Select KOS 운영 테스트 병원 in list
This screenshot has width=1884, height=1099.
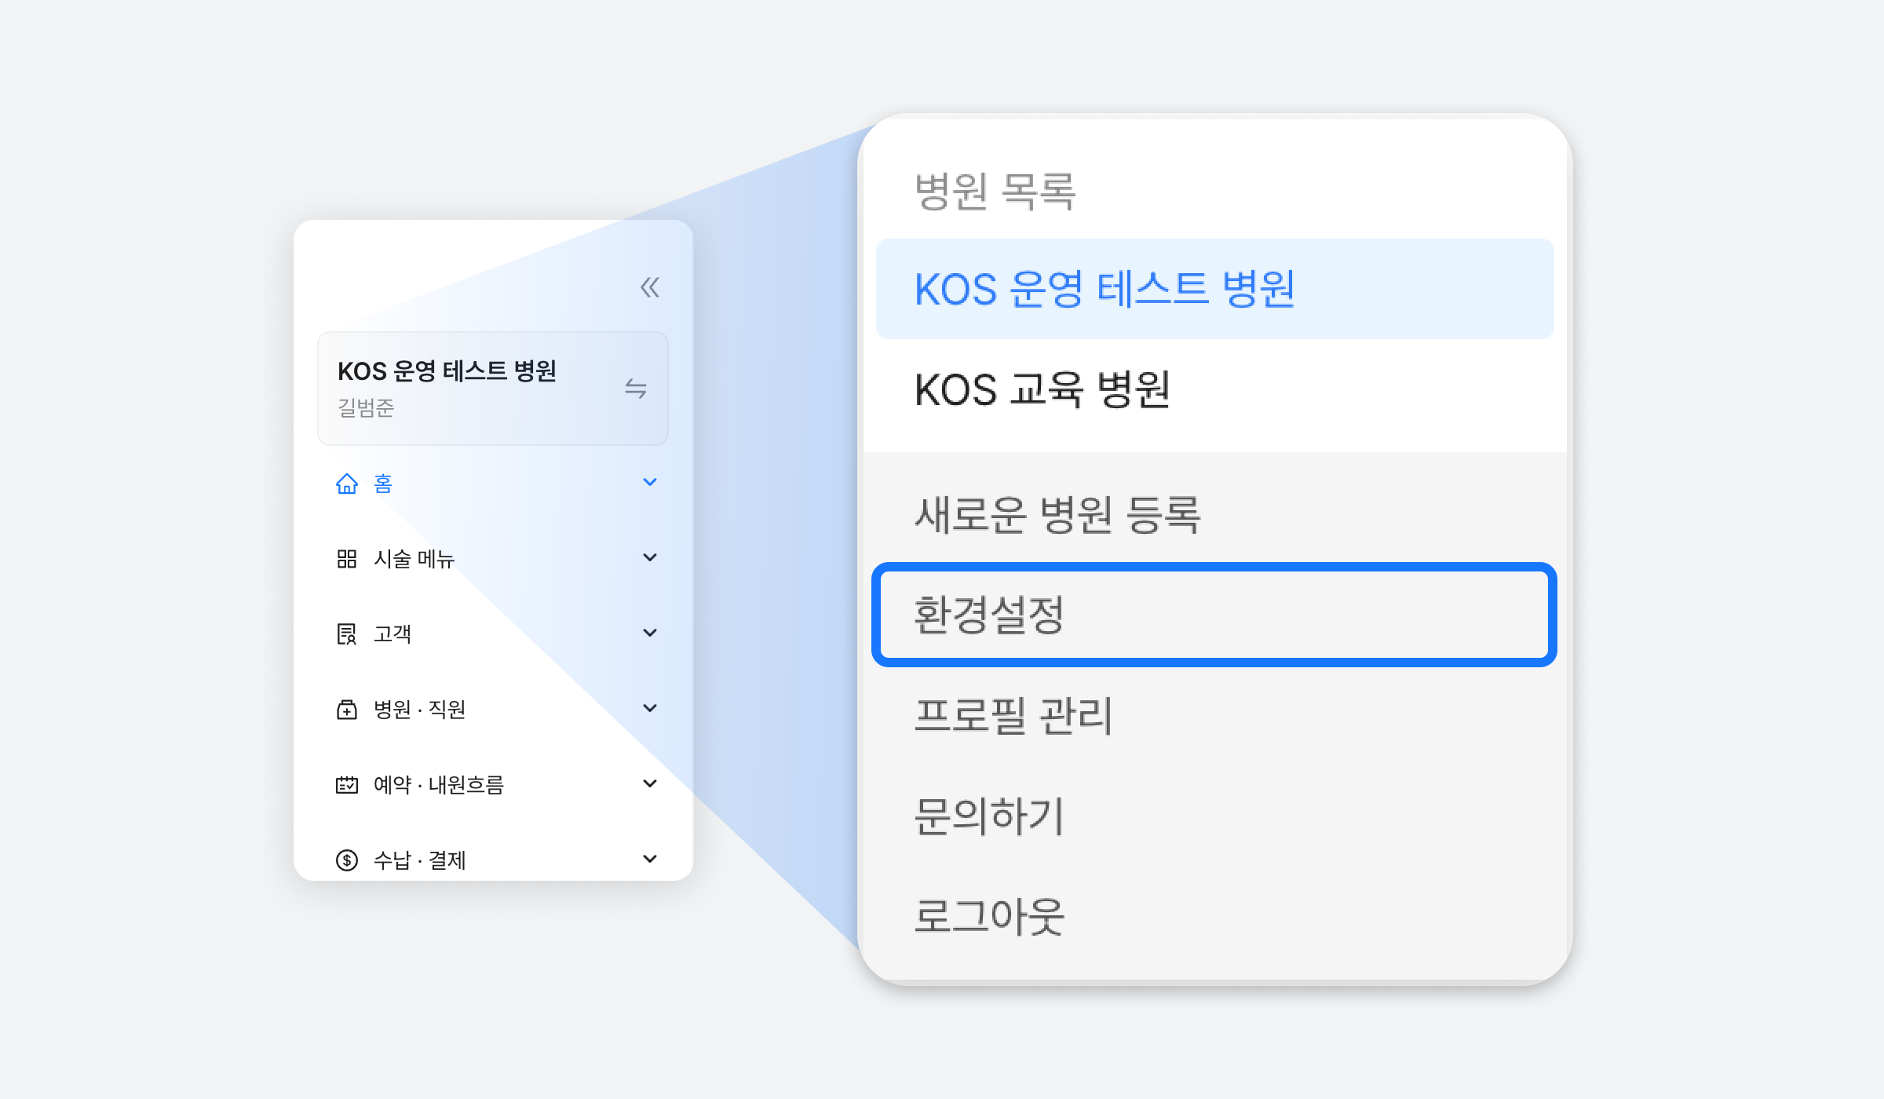click(1214, 289)
